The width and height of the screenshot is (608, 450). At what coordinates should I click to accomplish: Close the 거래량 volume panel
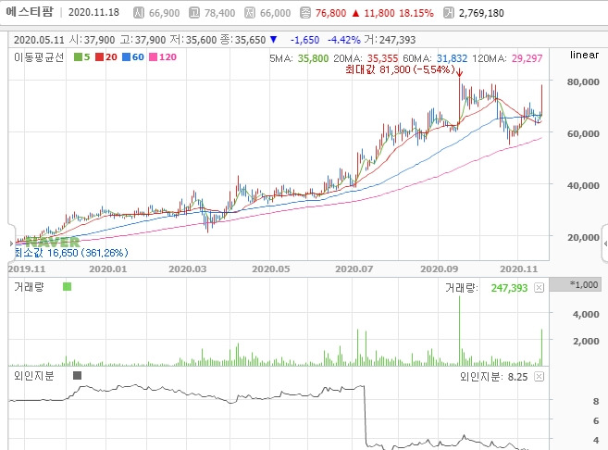539,287
